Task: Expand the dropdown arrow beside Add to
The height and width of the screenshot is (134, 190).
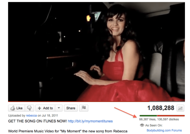Action: coord(59,108)
